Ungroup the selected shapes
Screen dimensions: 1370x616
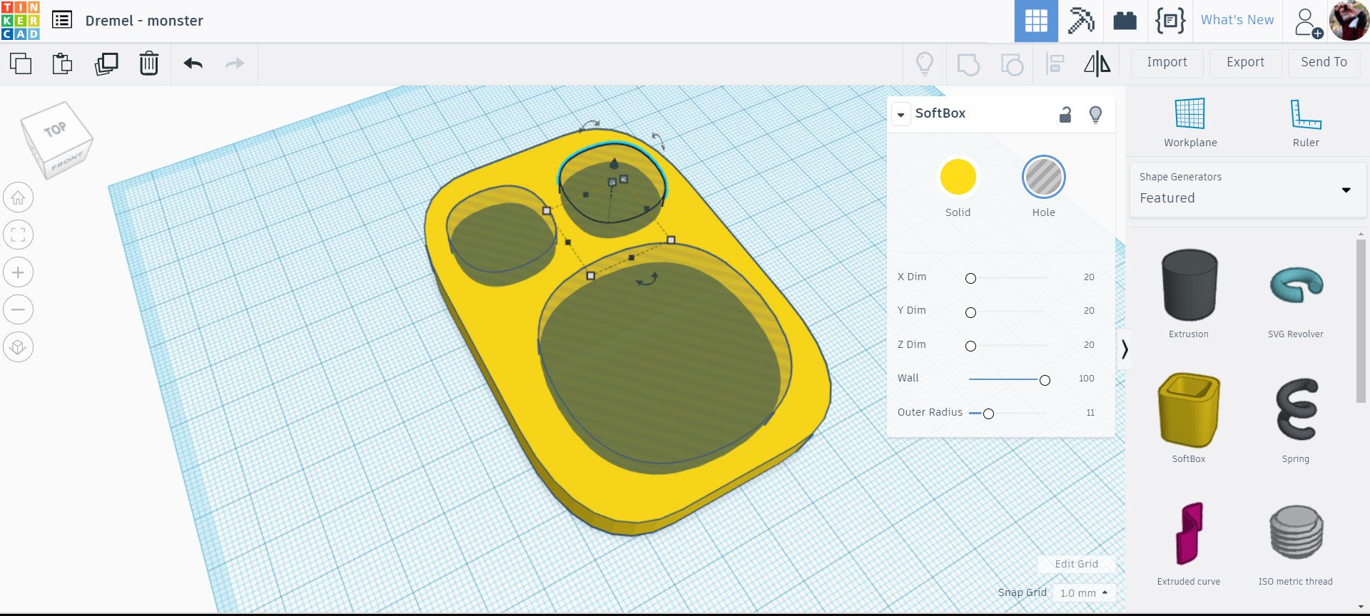(1012, 64)
